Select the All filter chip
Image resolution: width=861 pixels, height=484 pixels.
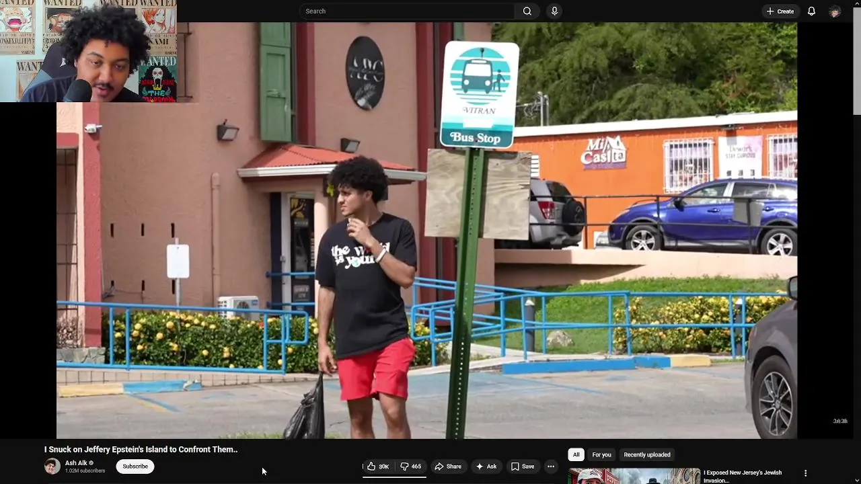point(576,454)
